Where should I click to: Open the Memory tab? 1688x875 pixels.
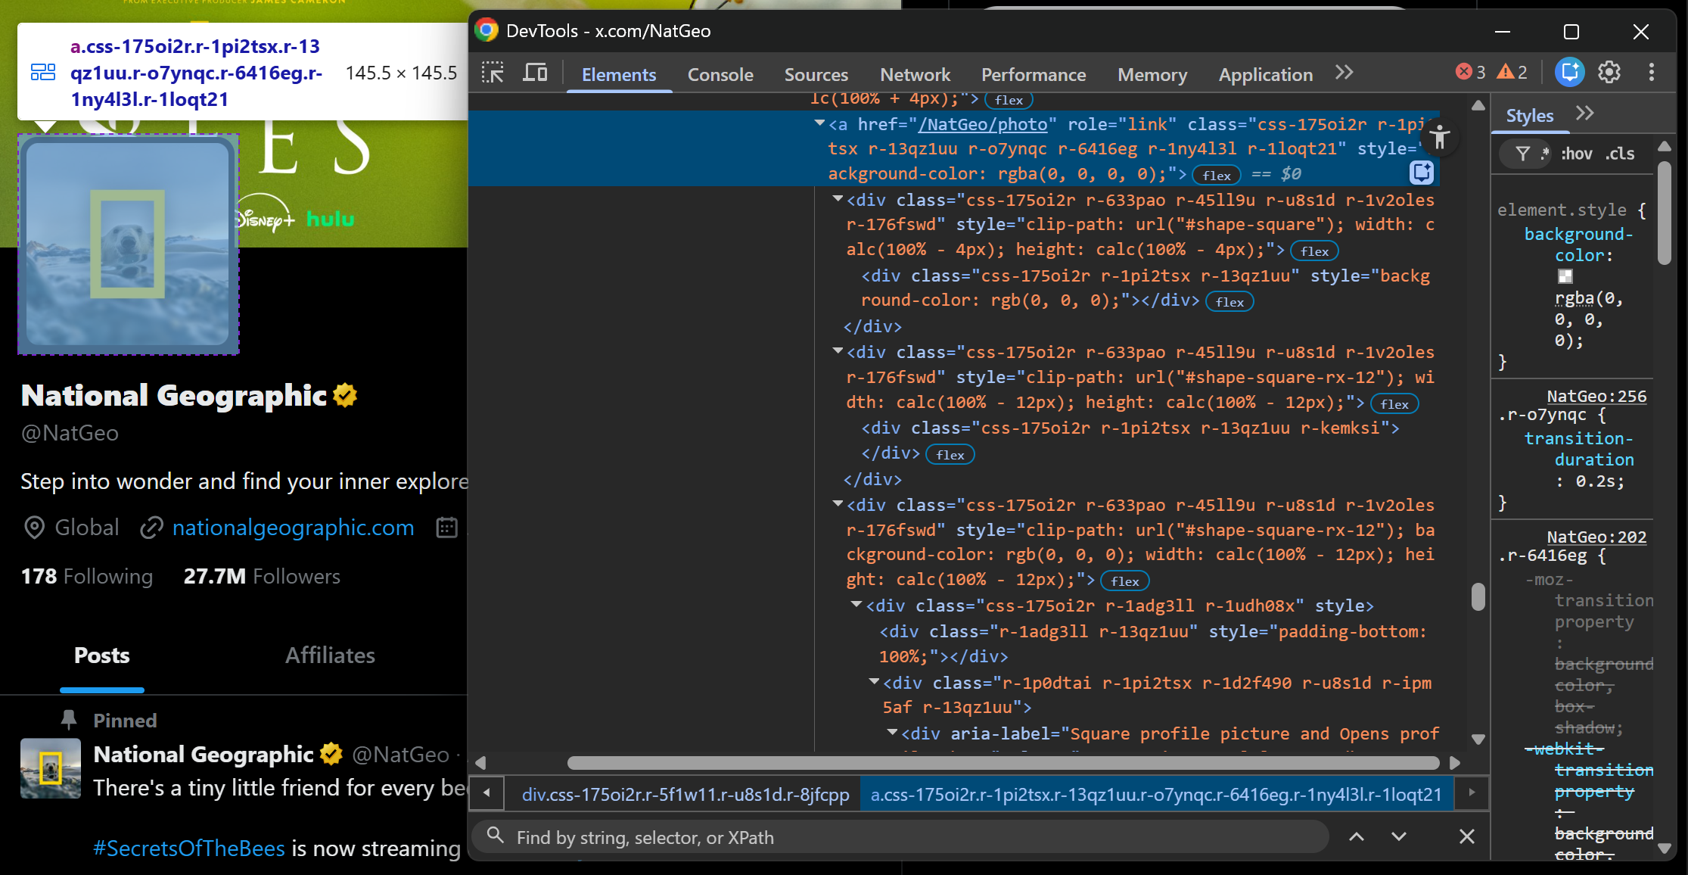(1152, 74)
